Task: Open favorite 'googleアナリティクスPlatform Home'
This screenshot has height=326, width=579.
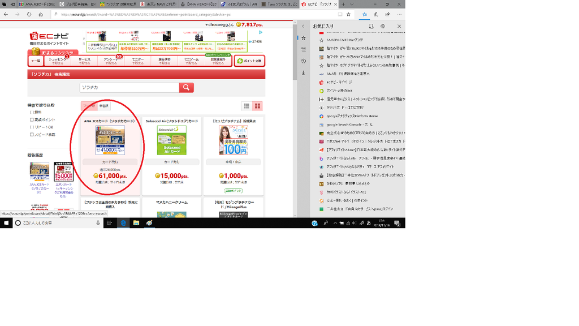Action: (x=352, y=116)
